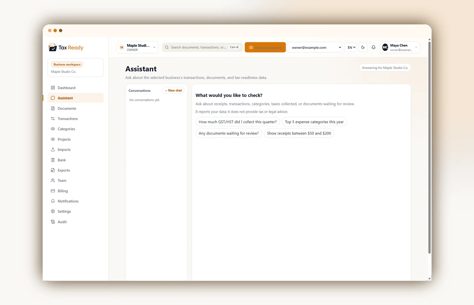Viewport: 474px width, 305px height.
Task: Click the Projects eye icon
Action: (x=53, y=139)
